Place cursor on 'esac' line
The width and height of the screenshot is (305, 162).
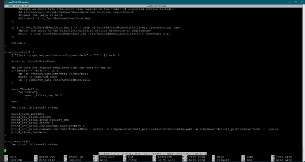click(x=15, y=102)
